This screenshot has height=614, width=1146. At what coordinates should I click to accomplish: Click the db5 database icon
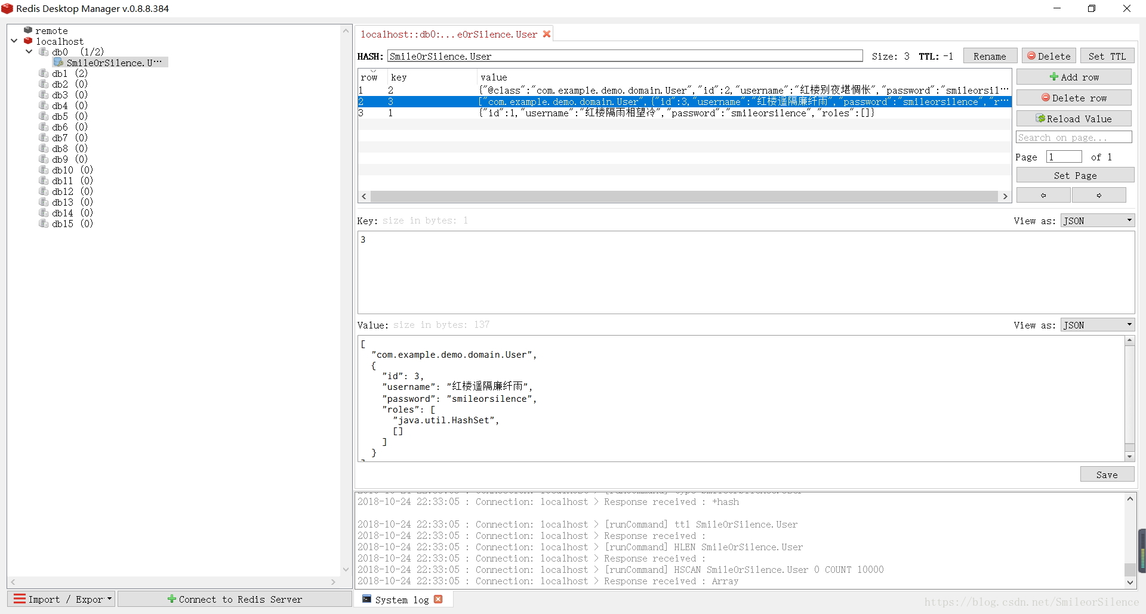[x=44, y=116]
